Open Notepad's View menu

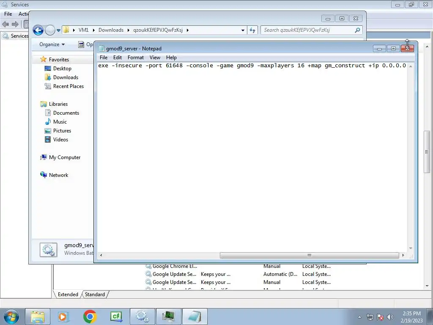(x=155, y=58)
